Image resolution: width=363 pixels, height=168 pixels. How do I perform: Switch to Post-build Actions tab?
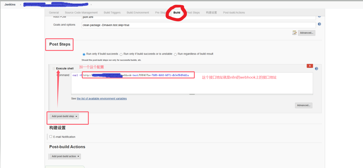(x=234, y=13)
